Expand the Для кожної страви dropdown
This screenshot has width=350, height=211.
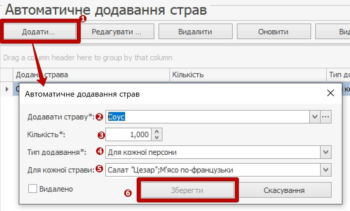pos(326,169)
